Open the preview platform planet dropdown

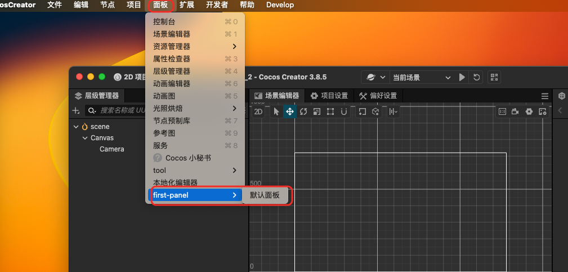pos(375,77)
